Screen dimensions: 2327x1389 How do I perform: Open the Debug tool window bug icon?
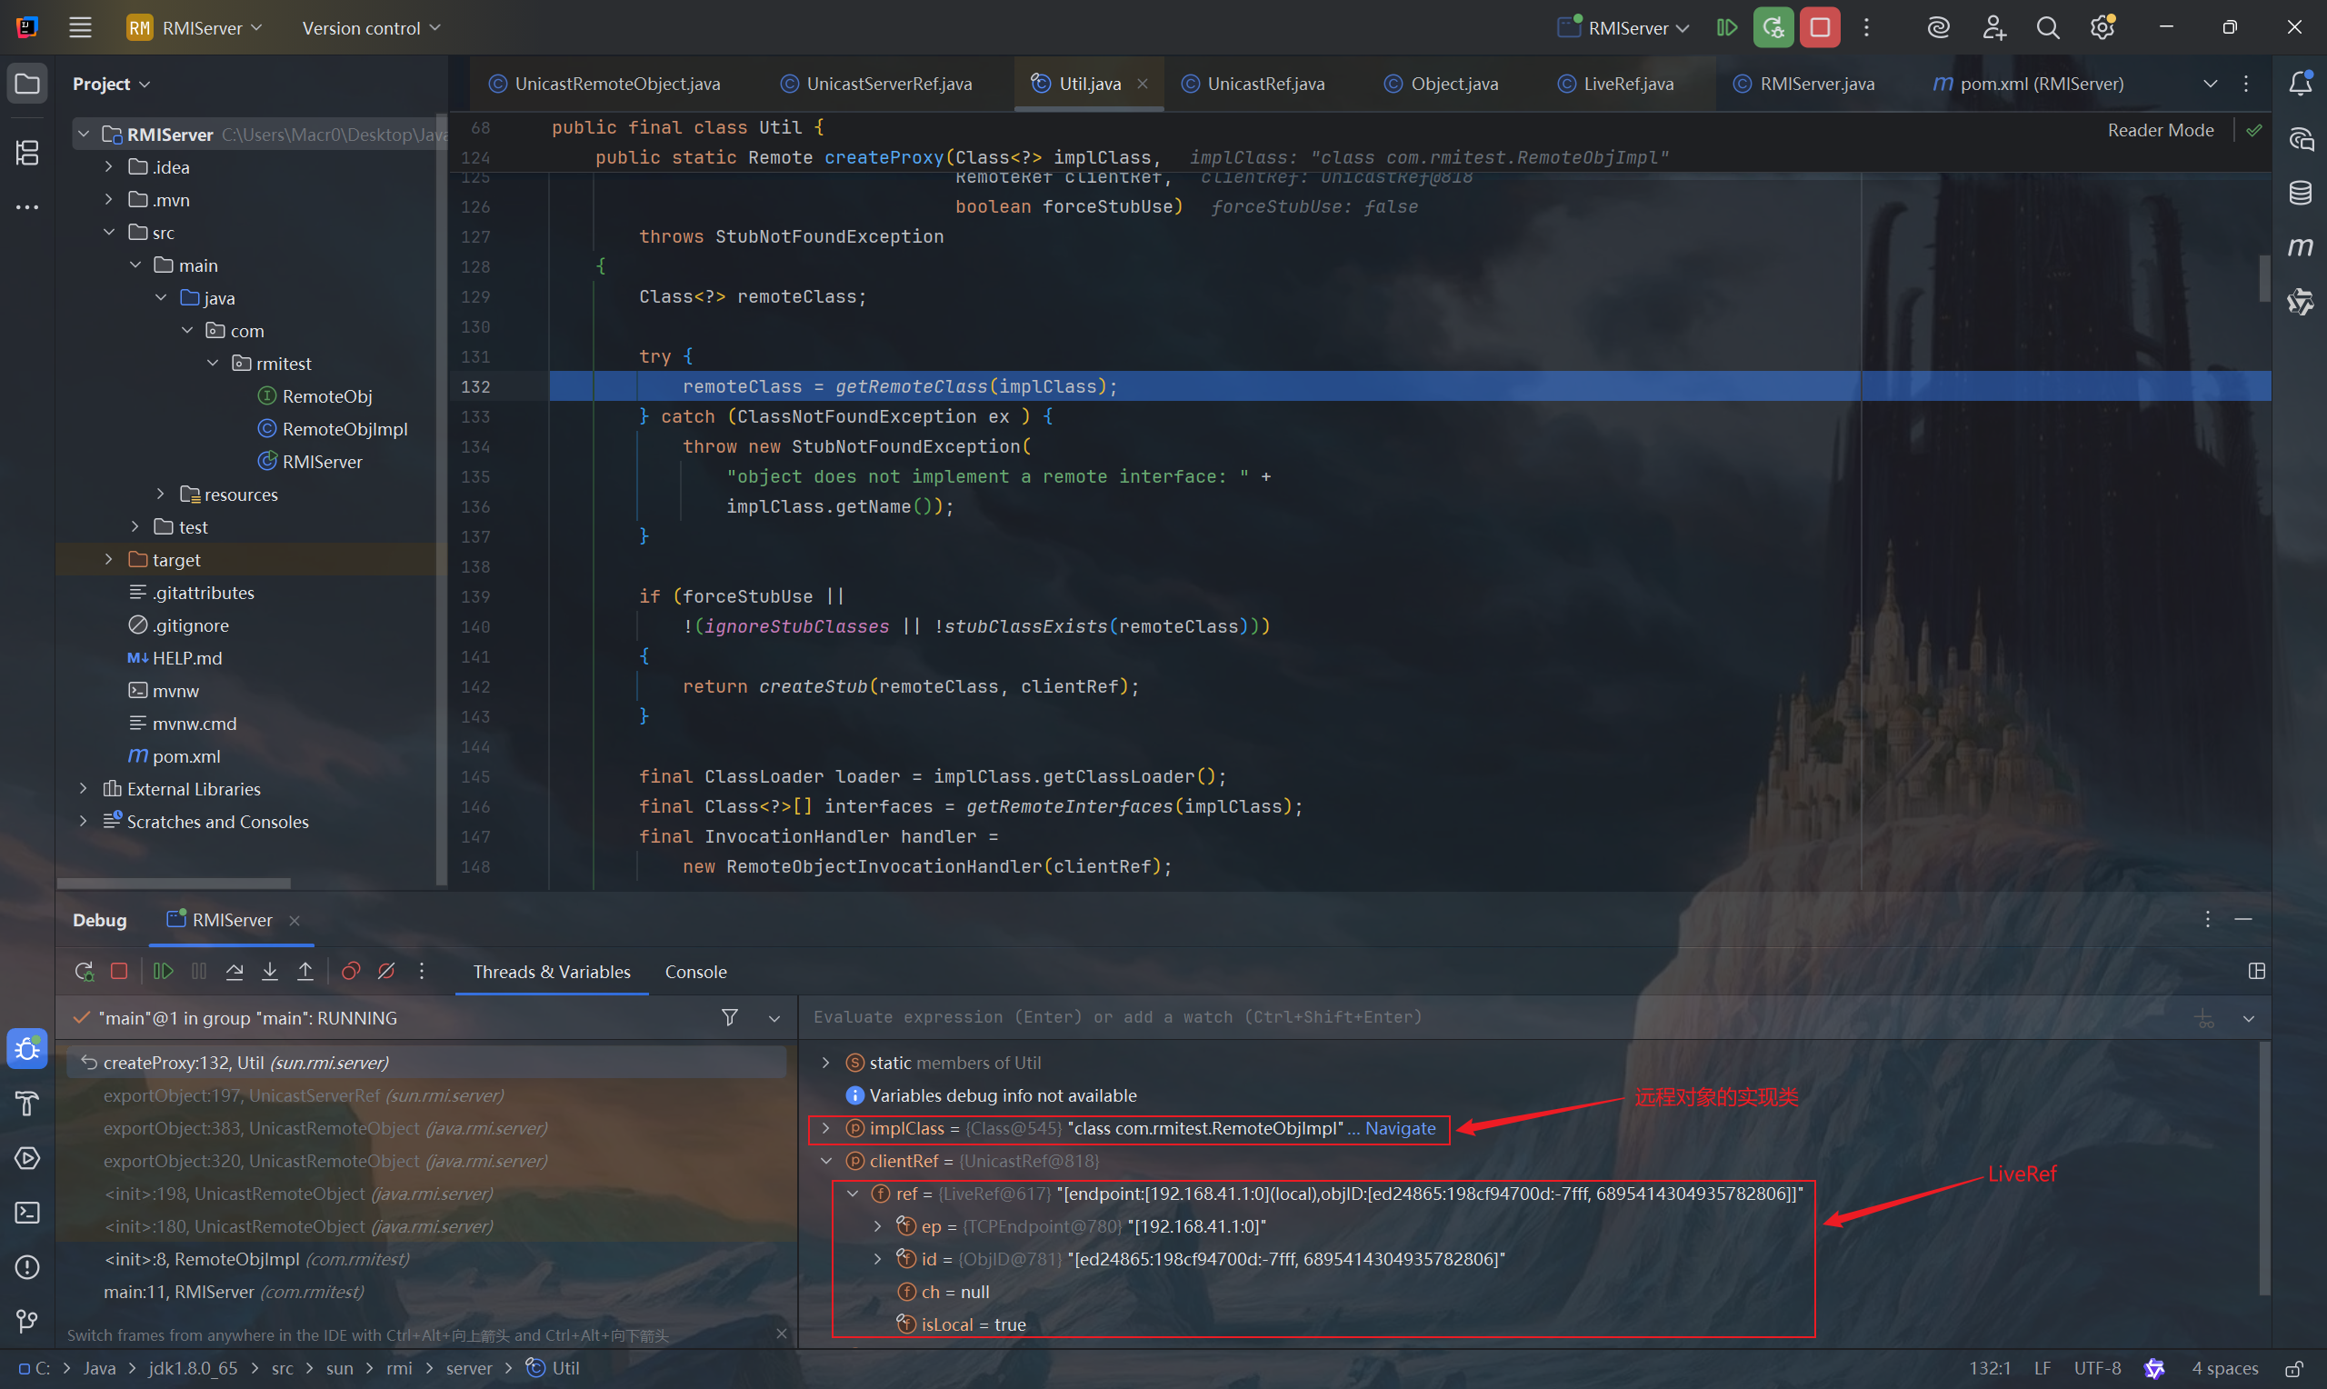click(27, 1048)
